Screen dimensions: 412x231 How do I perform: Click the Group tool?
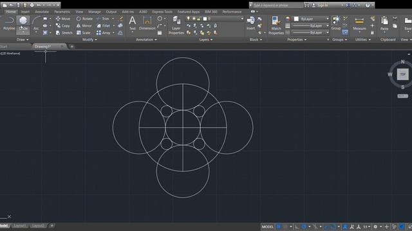(x=336, y=23)
